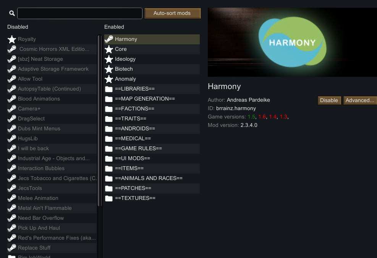
Task: Click game version 1.5 in green
Action: click(251, 117)
